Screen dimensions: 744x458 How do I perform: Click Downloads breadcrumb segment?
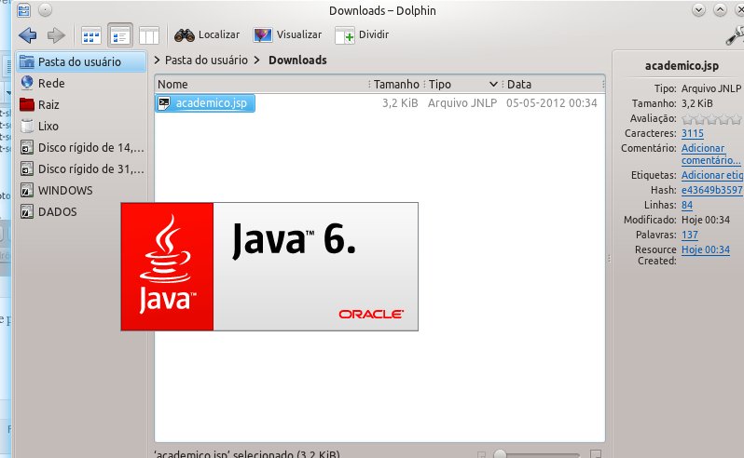(297, 61)
